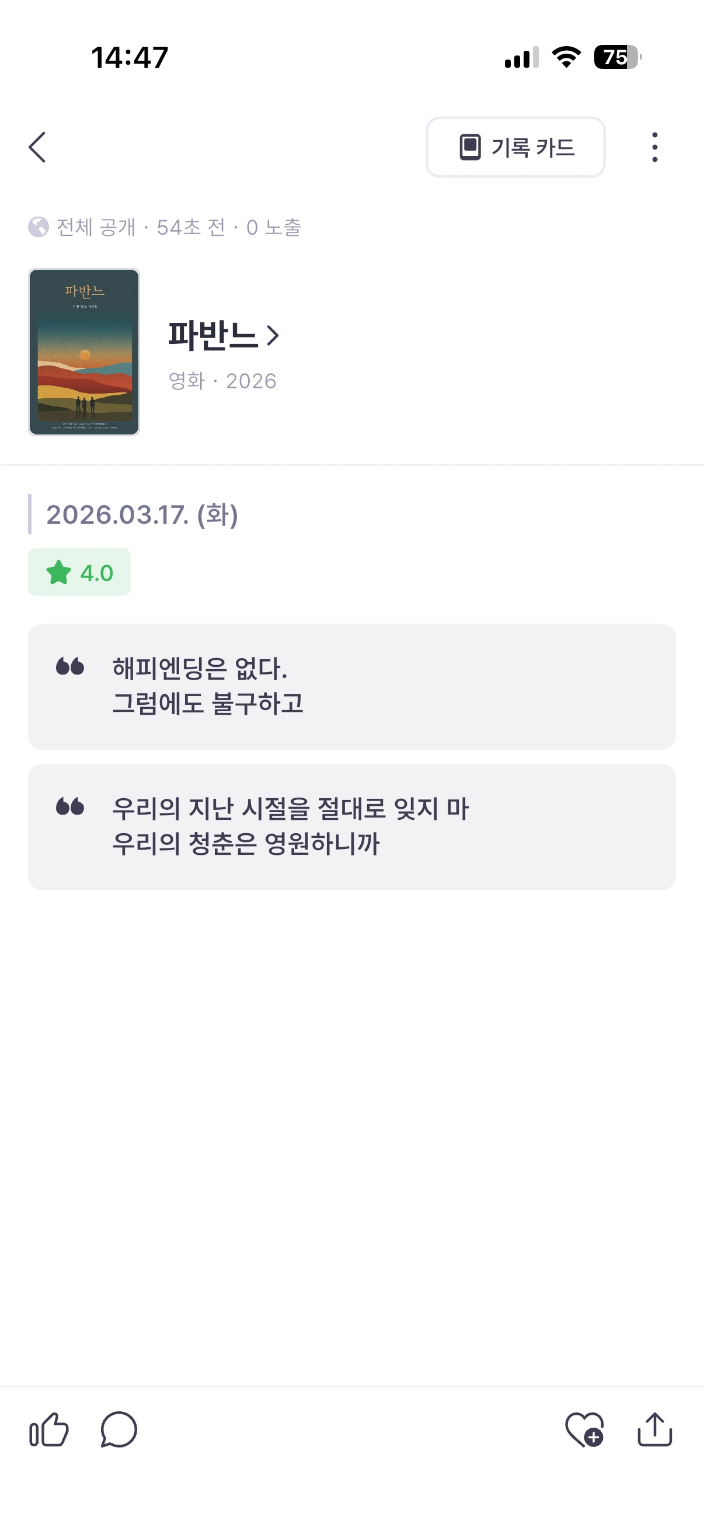Screen dimensions: 704x1531
Task: Tap the globe public visibility icon
Action: tap(39, 227)
